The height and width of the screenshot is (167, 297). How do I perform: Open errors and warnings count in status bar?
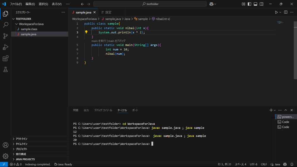(16, 164)
